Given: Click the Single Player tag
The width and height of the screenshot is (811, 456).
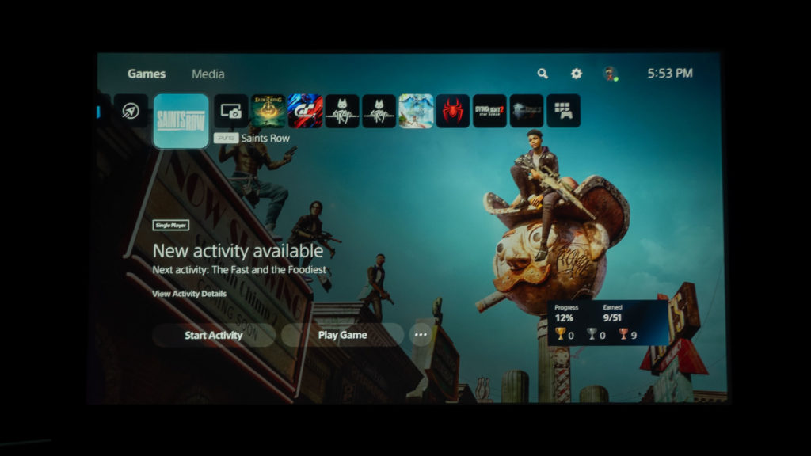Looking at the screenshot, I should [171, 226].
